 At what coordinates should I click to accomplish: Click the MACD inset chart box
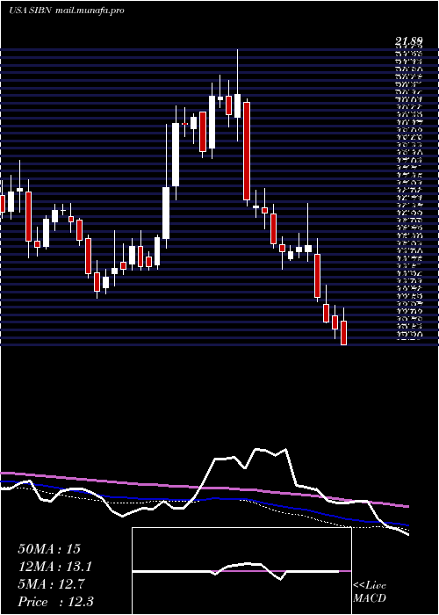coord(241,571)
